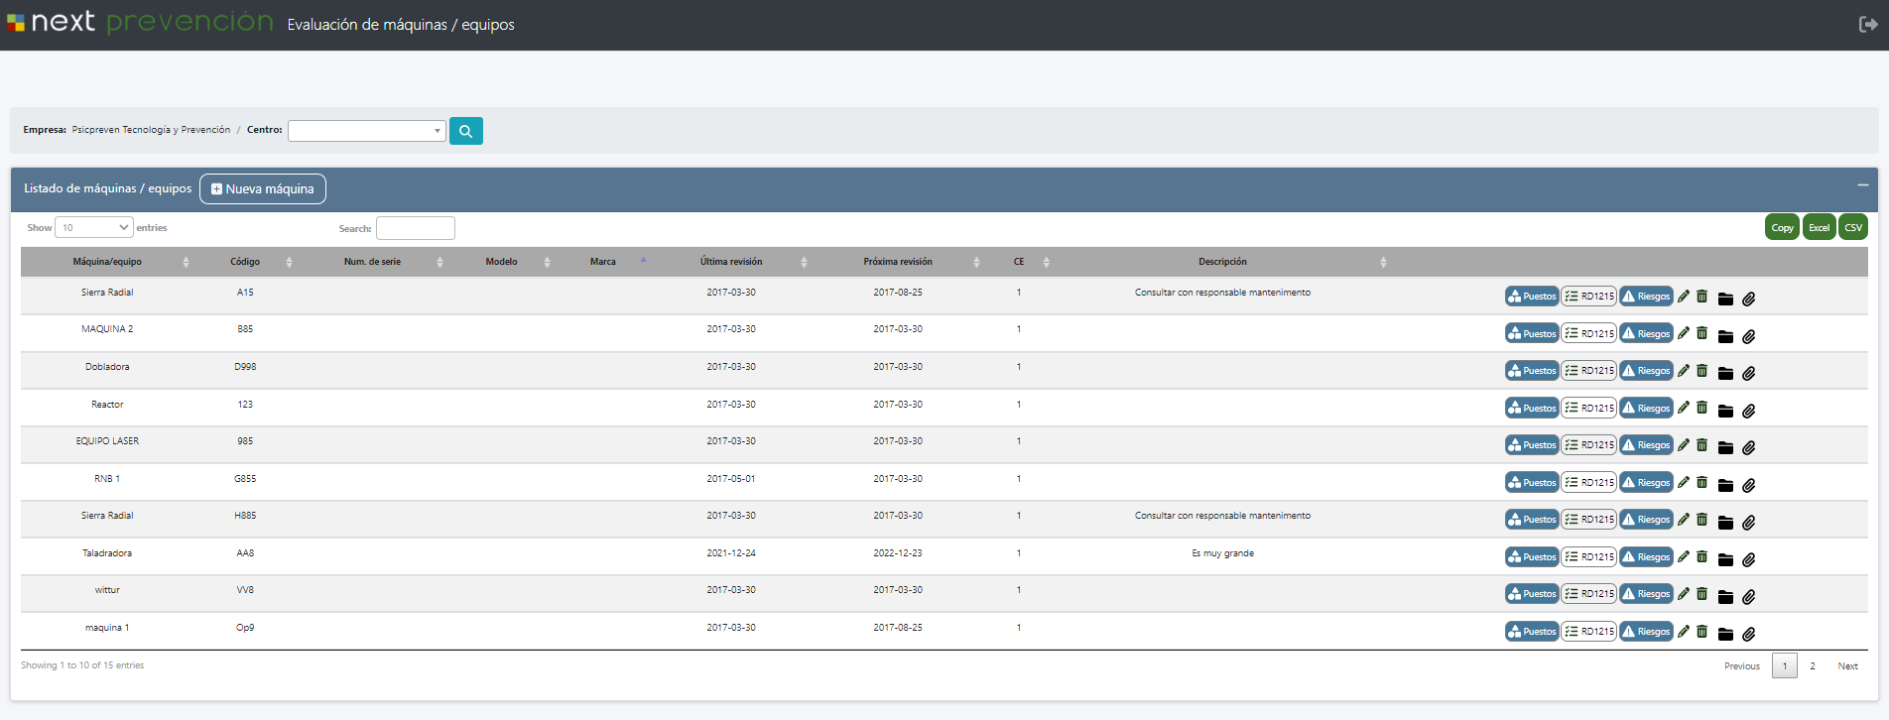Delete the MAQUINA 2 row using trash icon
Image resolution: width=1889 pixels, height=720 pixels.
[x=1701, y=333]
